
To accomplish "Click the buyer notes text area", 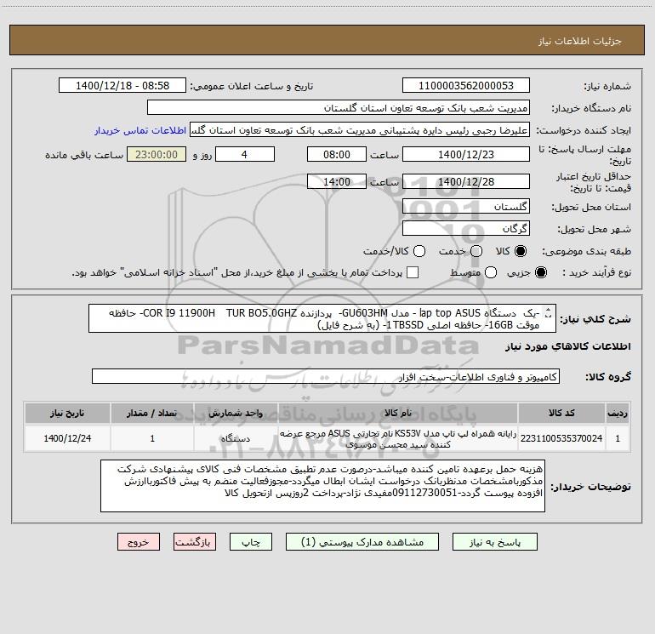I will (322, 486).
